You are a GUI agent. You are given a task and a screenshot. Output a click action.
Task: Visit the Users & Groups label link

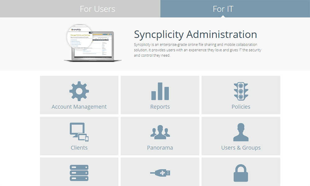[x=241, y=148]
